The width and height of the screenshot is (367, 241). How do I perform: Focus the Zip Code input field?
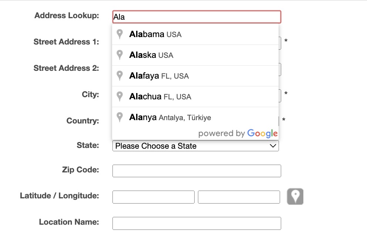[x=196, y=171]
